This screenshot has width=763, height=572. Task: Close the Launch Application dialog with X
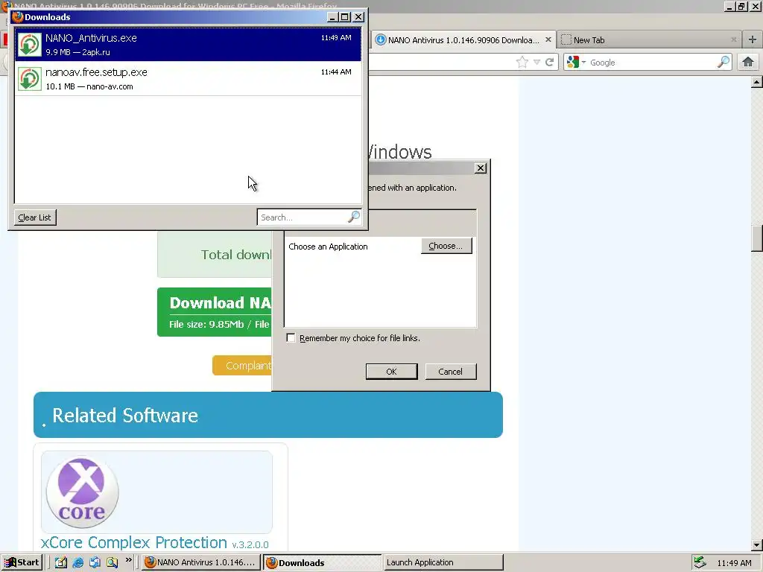click(481, 168)
